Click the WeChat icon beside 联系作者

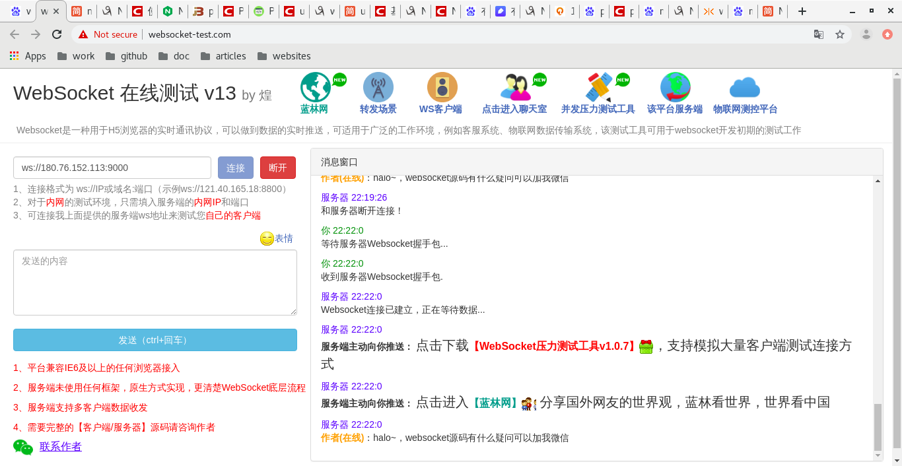pos(22,447)
